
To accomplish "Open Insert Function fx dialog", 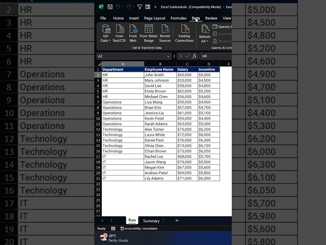I will click(x=195, y=56).
